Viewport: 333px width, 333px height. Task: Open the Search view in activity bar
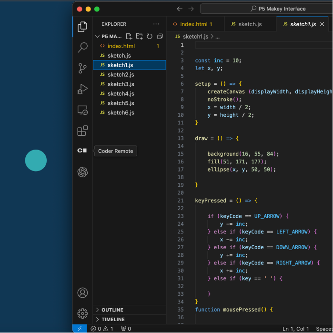click(82, 47)
